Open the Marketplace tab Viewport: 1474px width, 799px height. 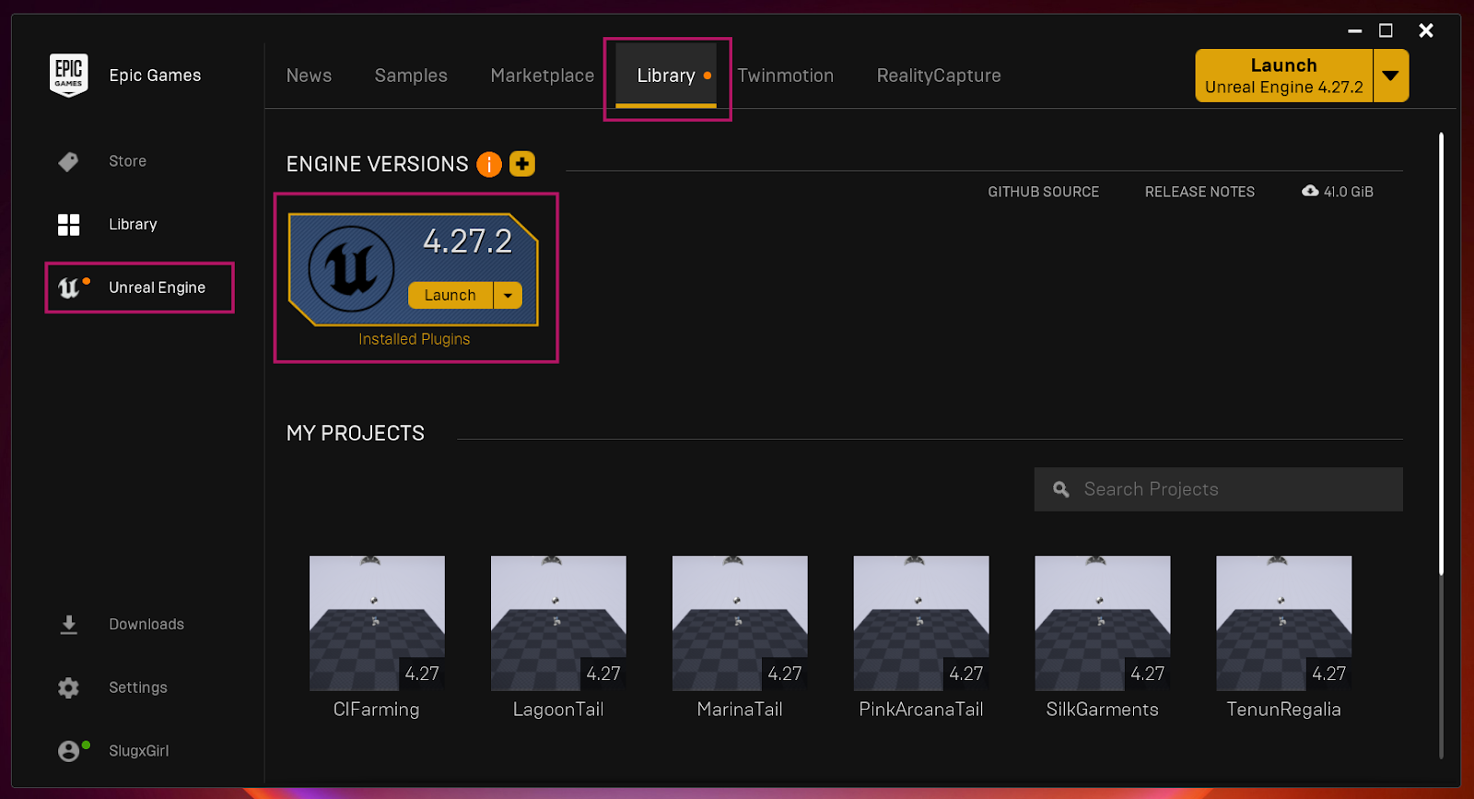[x=543, y=76]
